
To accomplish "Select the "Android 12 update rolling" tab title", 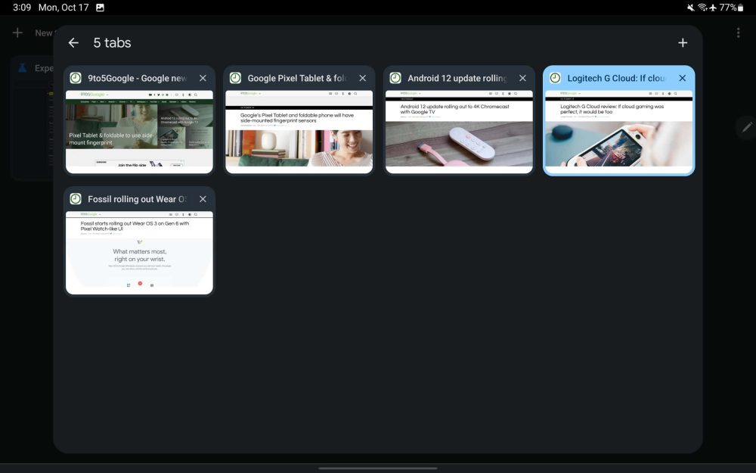I will 457,78.
